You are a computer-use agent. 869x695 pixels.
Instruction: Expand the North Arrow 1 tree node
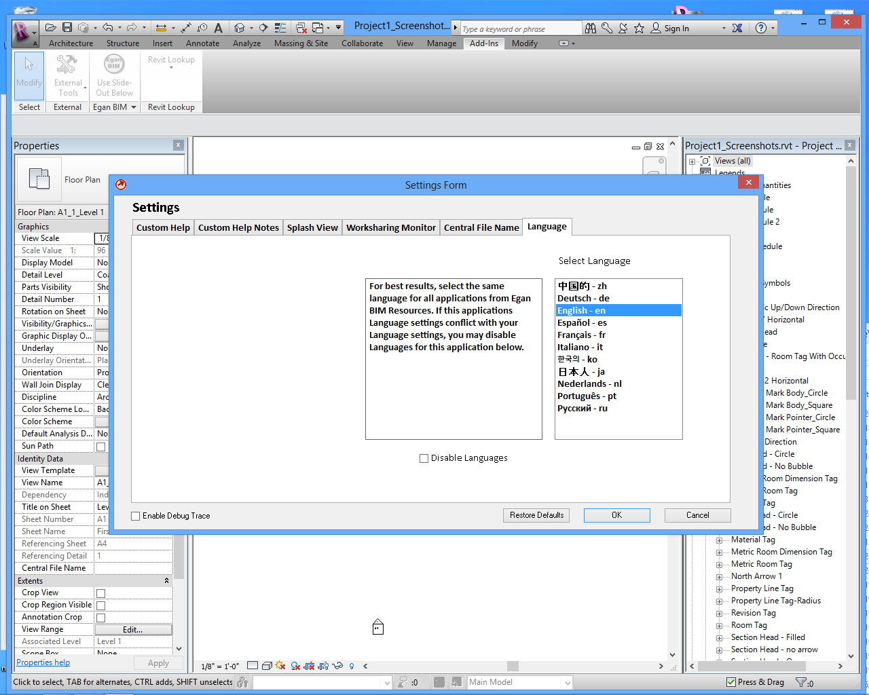[719, 577]
